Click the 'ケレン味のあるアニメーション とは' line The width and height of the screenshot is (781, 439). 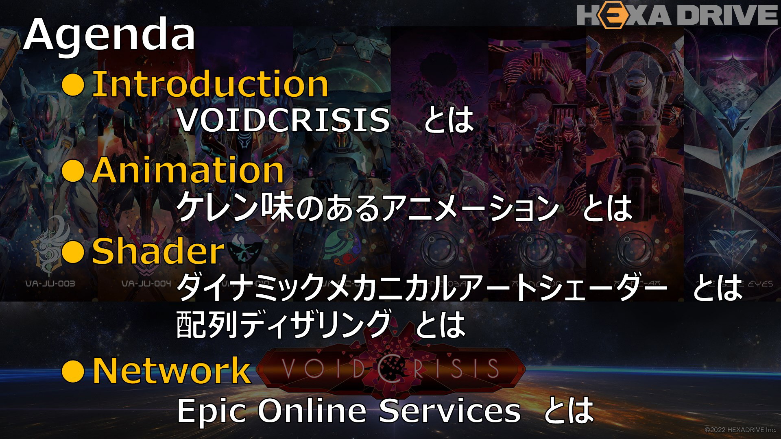[404, 208]
